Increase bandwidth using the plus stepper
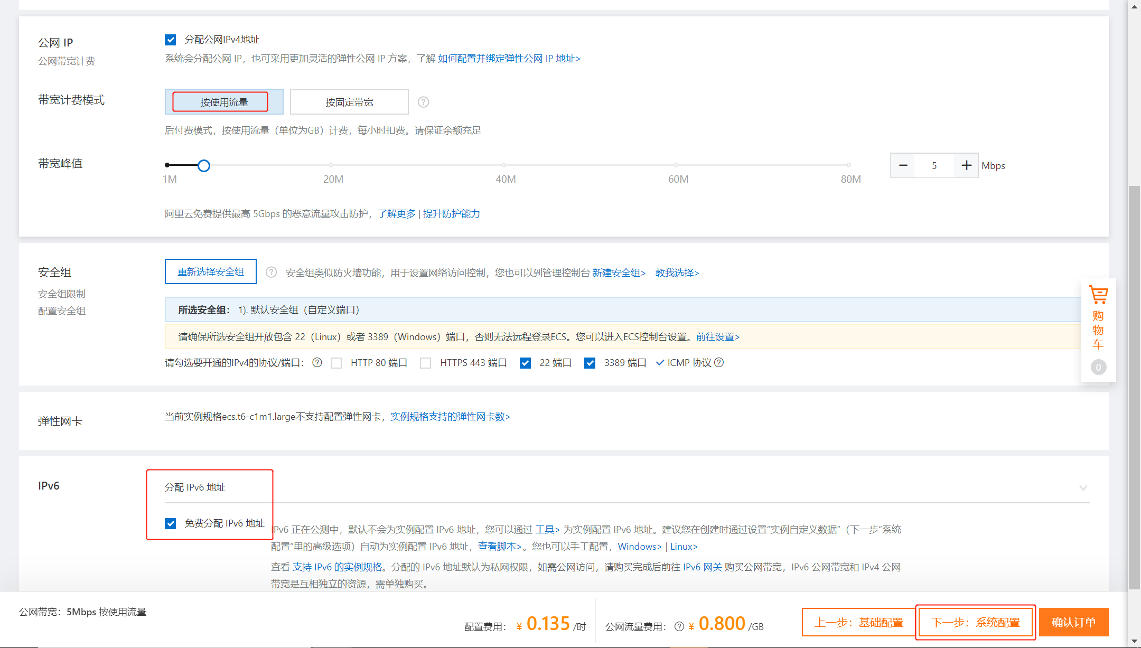1141x648 pixels. pyautogui.click(x=966, y=165)
